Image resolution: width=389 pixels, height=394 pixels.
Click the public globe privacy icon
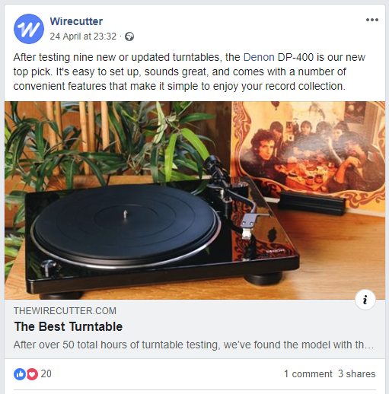(x=129, y=37)
